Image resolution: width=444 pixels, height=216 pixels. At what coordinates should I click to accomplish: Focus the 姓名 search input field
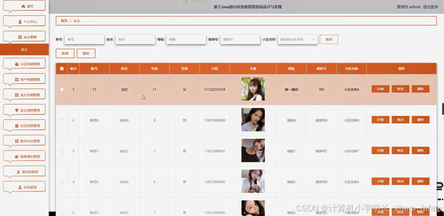(x=136, y=40)
